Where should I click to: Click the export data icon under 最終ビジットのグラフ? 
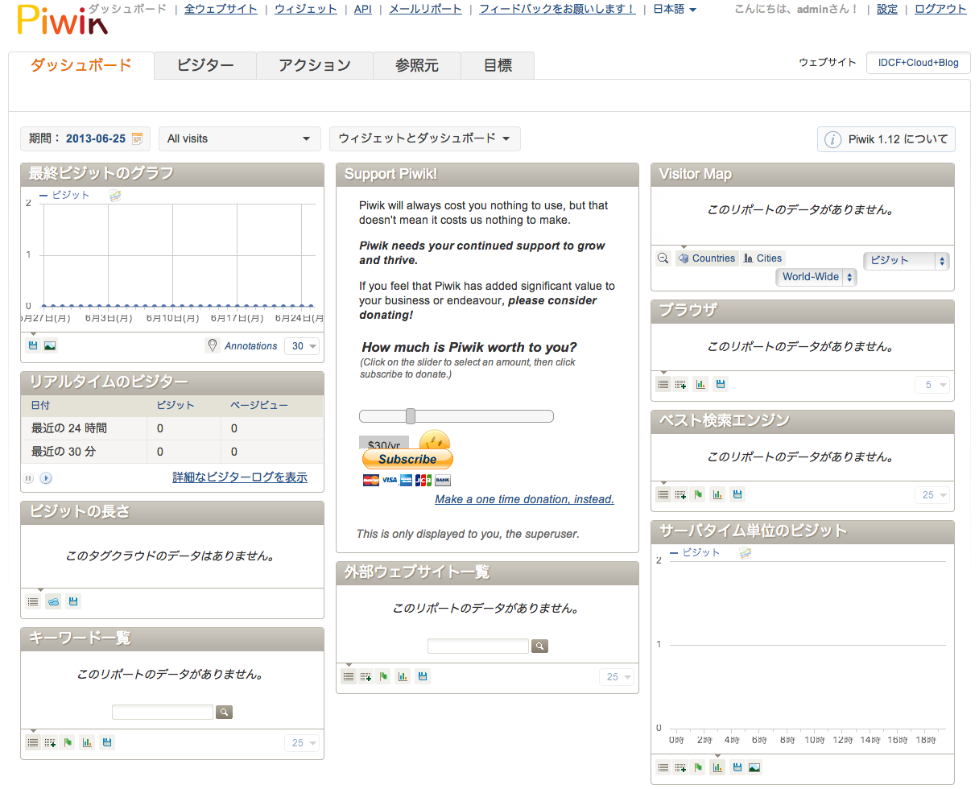tap(33, 346)
